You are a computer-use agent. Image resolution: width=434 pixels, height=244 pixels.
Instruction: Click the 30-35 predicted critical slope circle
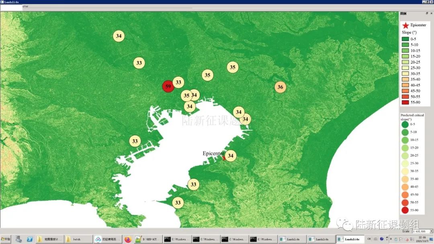pos(405,171)
